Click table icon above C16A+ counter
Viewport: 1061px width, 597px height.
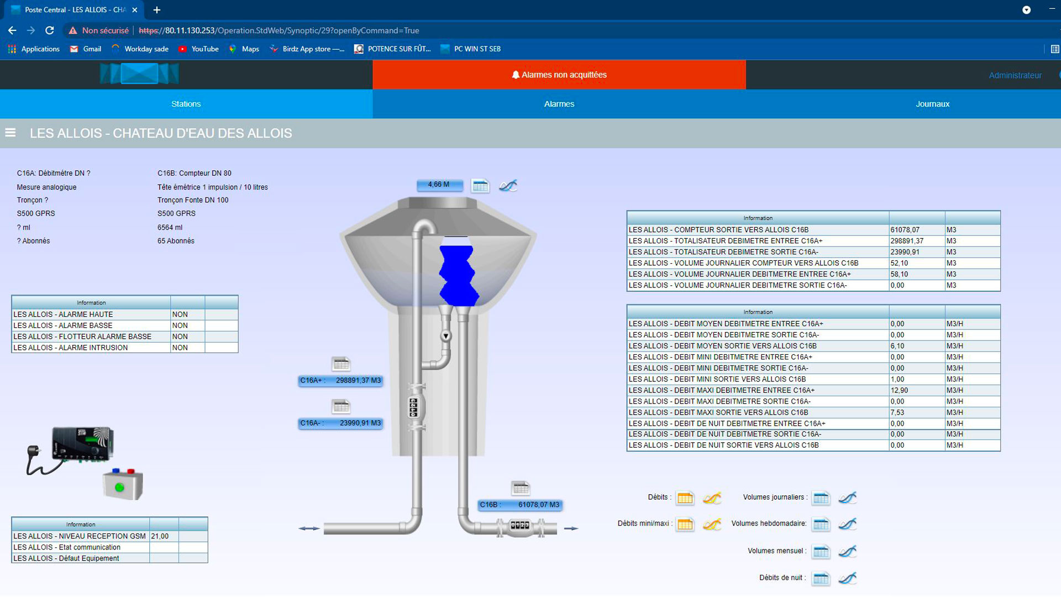tap(341, 364)
